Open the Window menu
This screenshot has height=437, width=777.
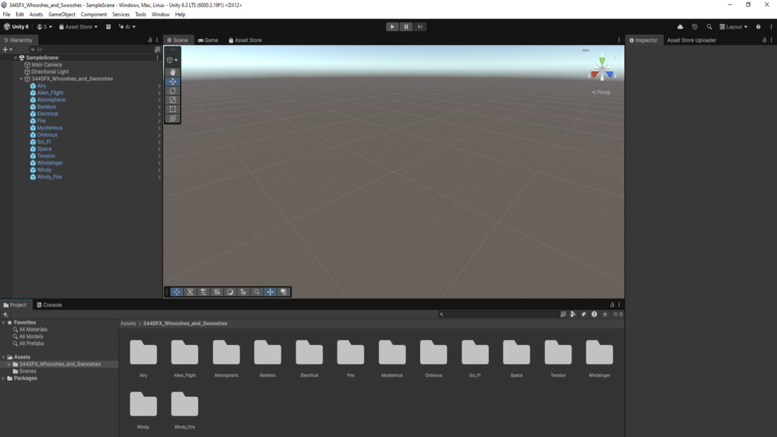tap(161, 14)
